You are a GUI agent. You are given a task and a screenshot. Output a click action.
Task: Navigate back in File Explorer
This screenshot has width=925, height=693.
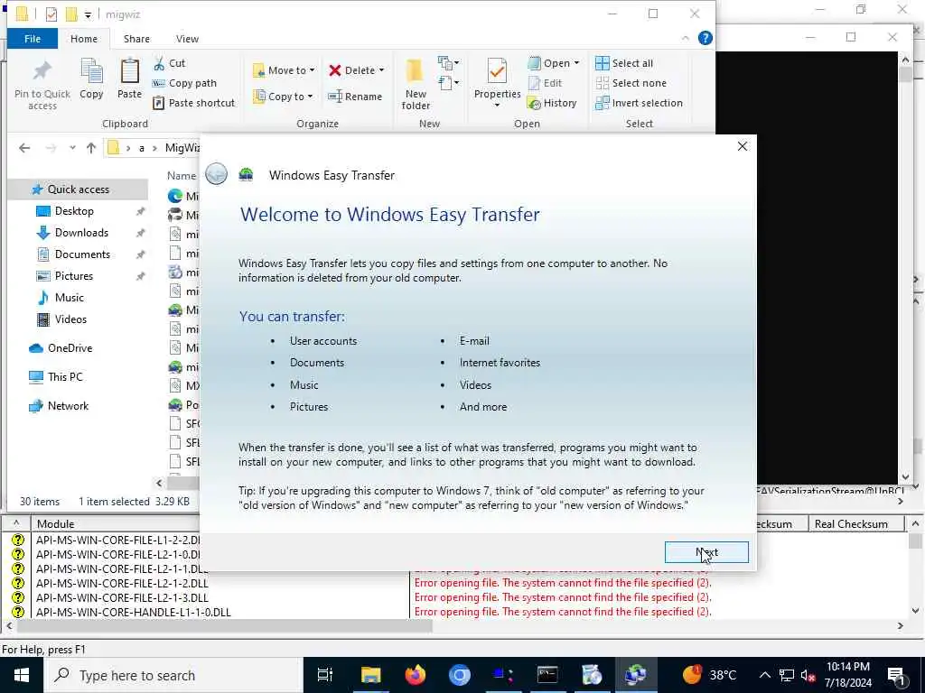point(24,148)
